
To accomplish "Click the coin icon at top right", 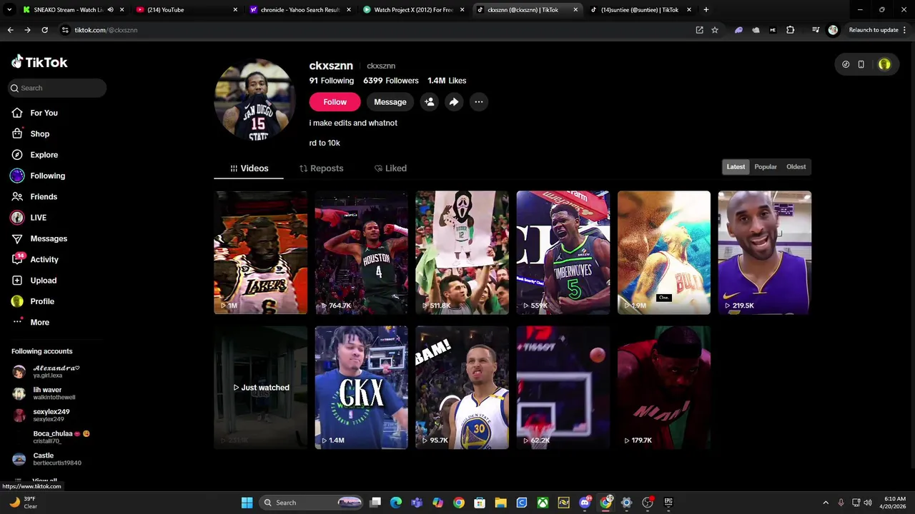I will pyautogui.click(x=846, y=64).
